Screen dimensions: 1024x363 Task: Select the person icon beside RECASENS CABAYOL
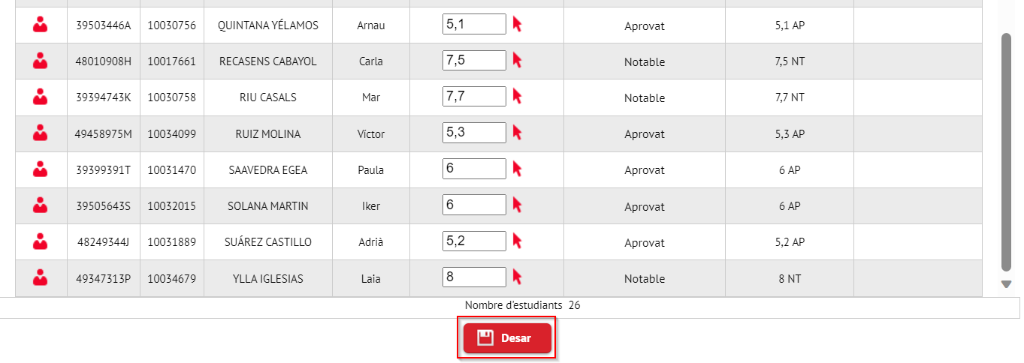click(x=41, y=61)
